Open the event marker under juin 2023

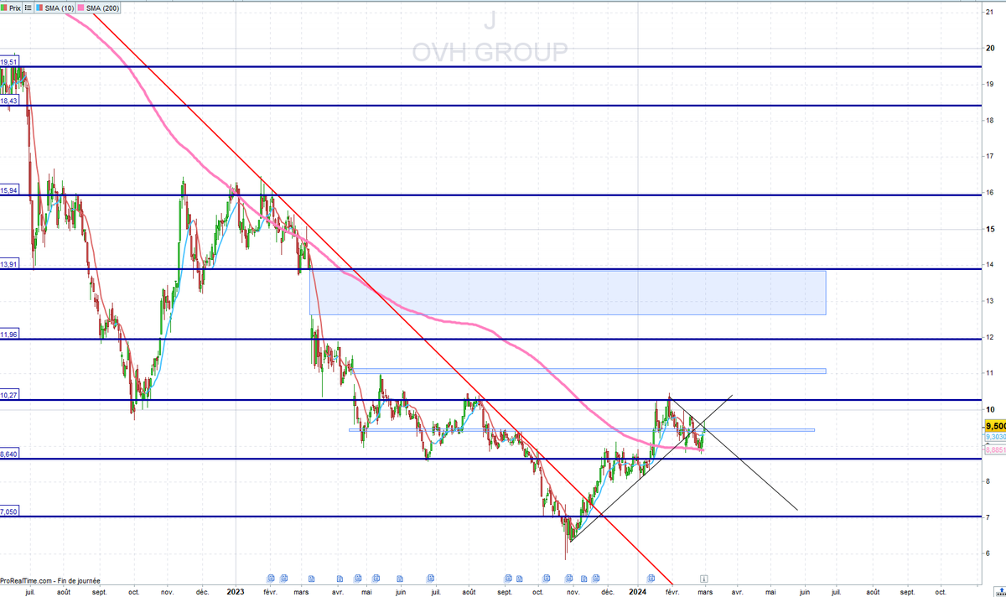tap(401, 578)
